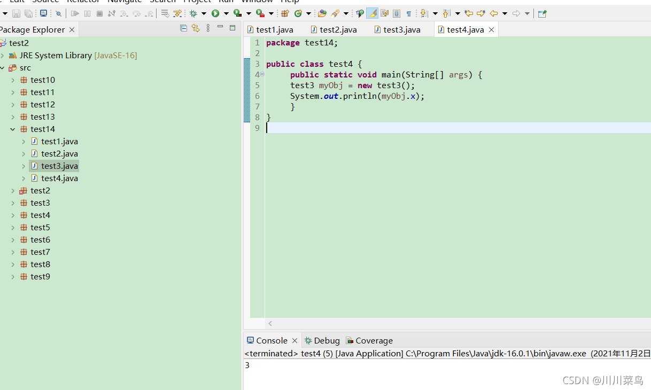Click the Open Type icon
This screenshot has height=390, width=651.
pyautogui.click(x=322, y=13)
